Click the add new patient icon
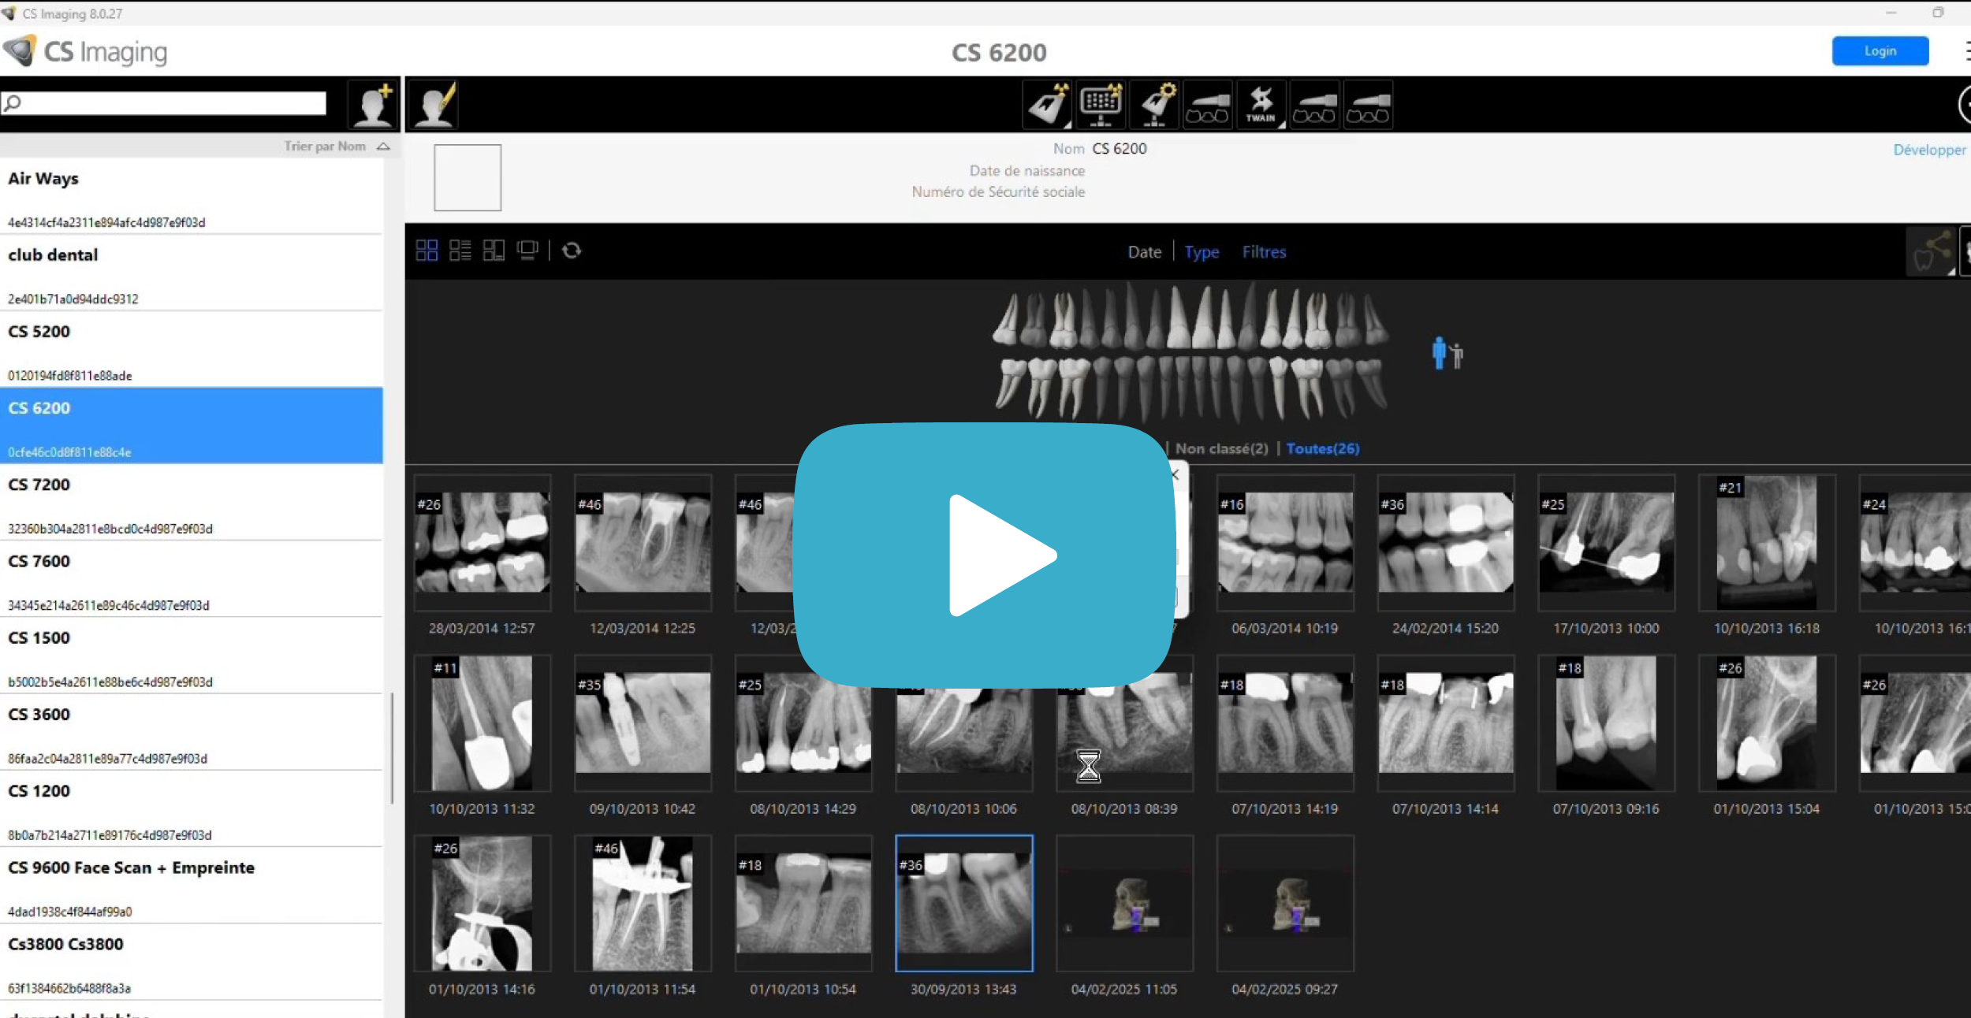This screenshot has width=1971, height=1018. click(x=372, y=104)
